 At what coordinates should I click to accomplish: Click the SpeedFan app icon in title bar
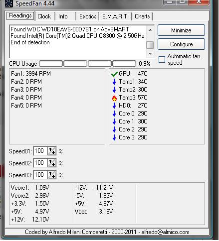[x=9, y=3]
